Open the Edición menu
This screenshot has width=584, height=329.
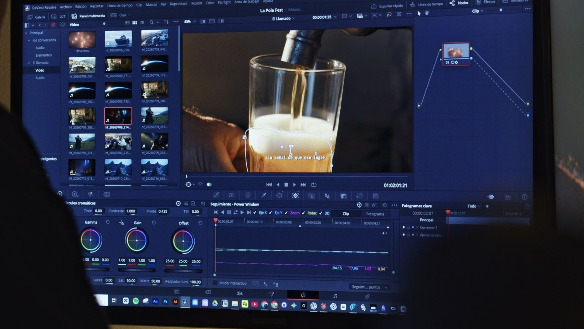(81, 6)
